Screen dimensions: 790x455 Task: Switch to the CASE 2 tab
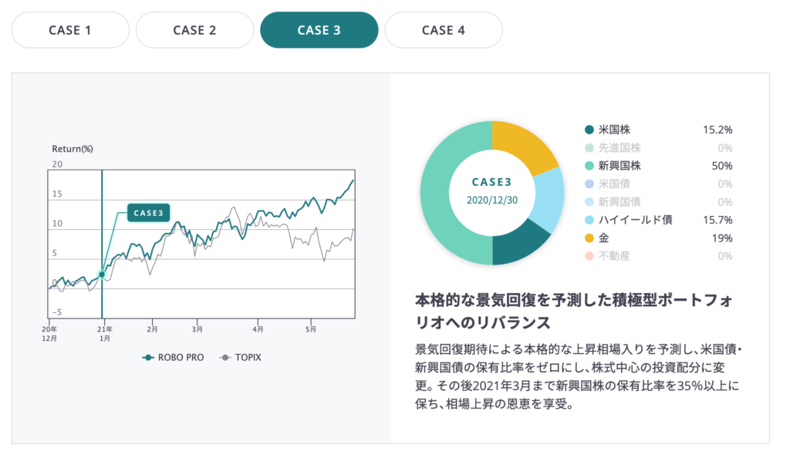coord(194,30)
